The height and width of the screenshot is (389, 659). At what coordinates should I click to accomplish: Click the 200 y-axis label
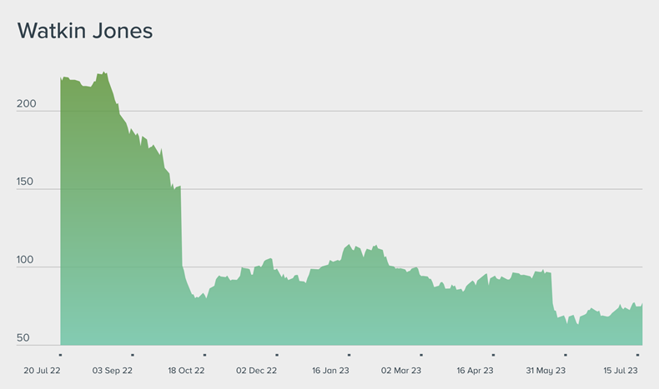[x=28, y=103]
